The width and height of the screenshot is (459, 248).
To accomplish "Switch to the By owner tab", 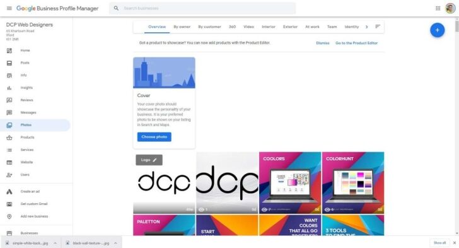I will tap(182, 27).
